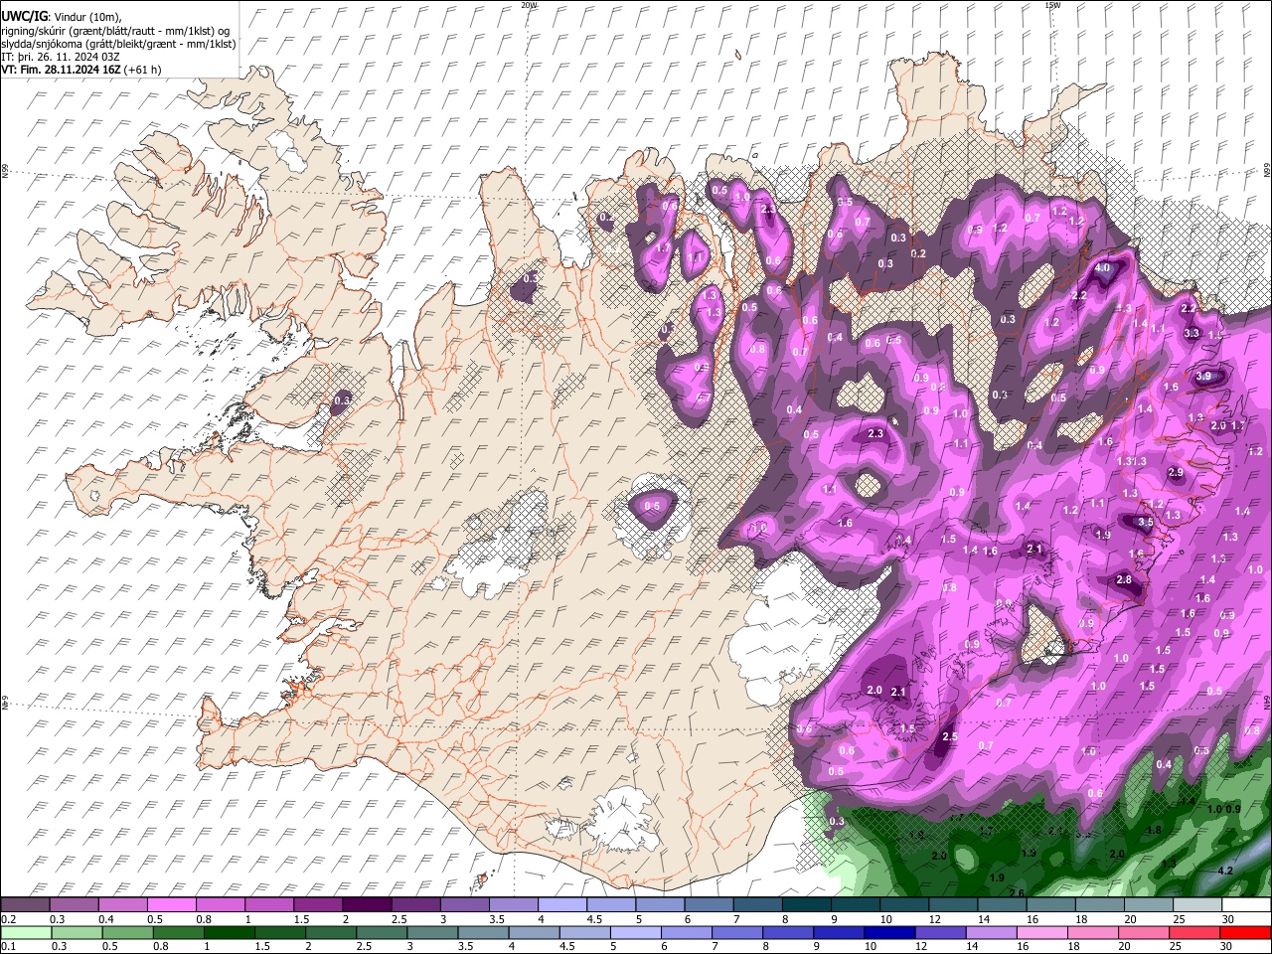Click 'rigning/skúrir' legend description line
The height and width of the screenshot is (954, 1272).
[x=116, y=31]
